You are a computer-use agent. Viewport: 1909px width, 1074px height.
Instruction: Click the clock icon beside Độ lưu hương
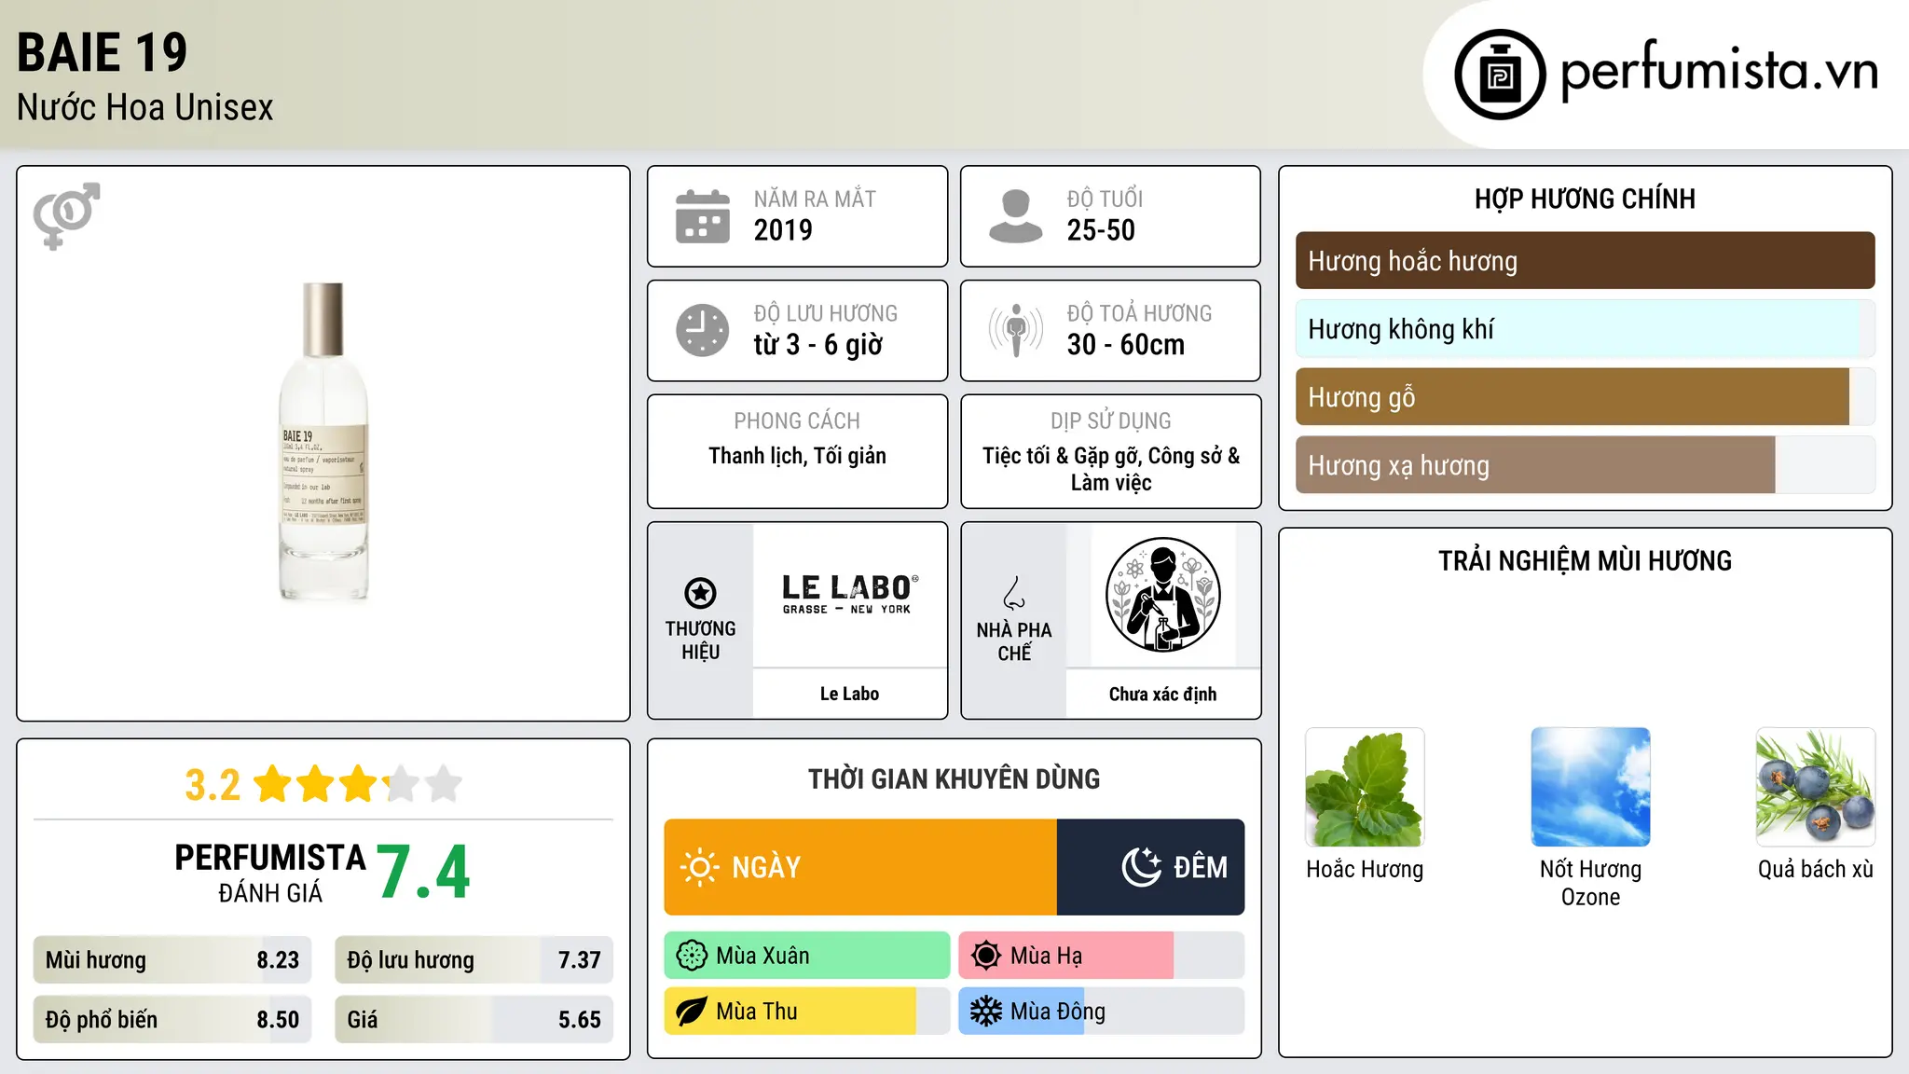click(x=703, y=330)
